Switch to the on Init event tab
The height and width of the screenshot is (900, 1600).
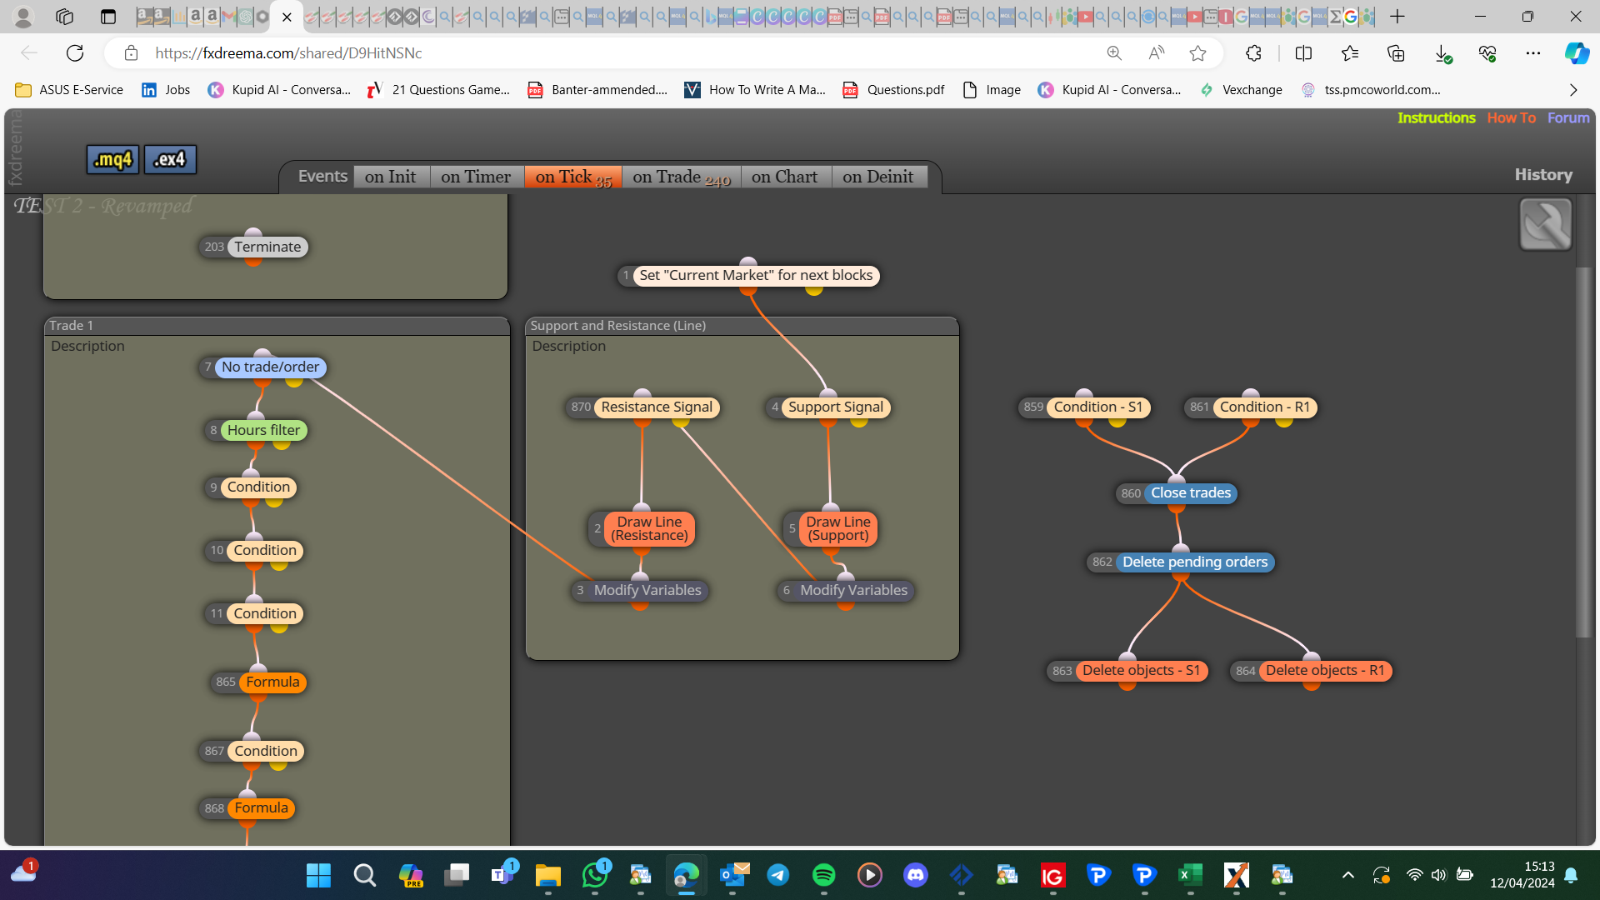point(391,177)
